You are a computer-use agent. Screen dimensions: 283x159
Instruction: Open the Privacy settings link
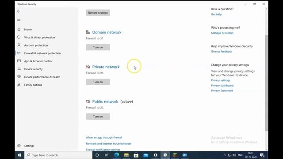[x=221, y=80]
